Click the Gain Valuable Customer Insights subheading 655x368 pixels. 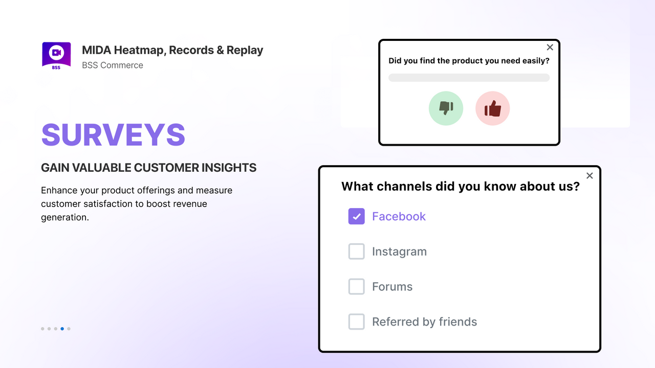click(149, 168)
